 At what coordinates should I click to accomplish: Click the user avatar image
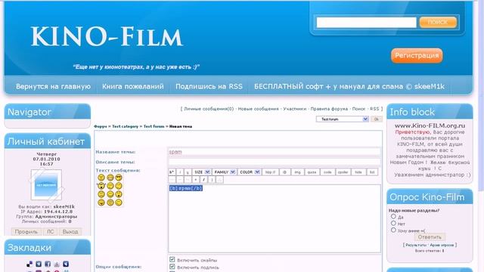[x=46, y=184]
